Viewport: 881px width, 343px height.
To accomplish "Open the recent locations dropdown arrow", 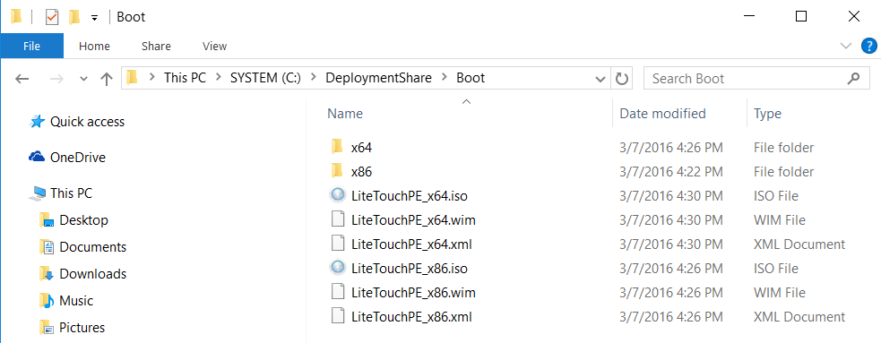I will click(x=83, y=79).
